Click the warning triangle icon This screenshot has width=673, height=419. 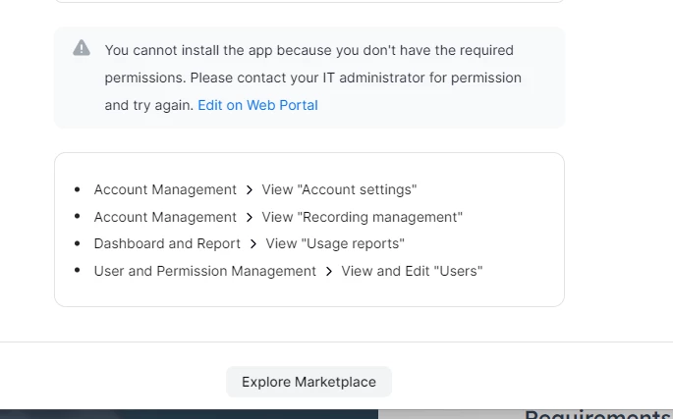click(x=82, y=48)
